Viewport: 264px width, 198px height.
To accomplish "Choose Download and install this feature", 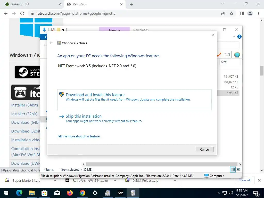I will (x=134, y=100).
